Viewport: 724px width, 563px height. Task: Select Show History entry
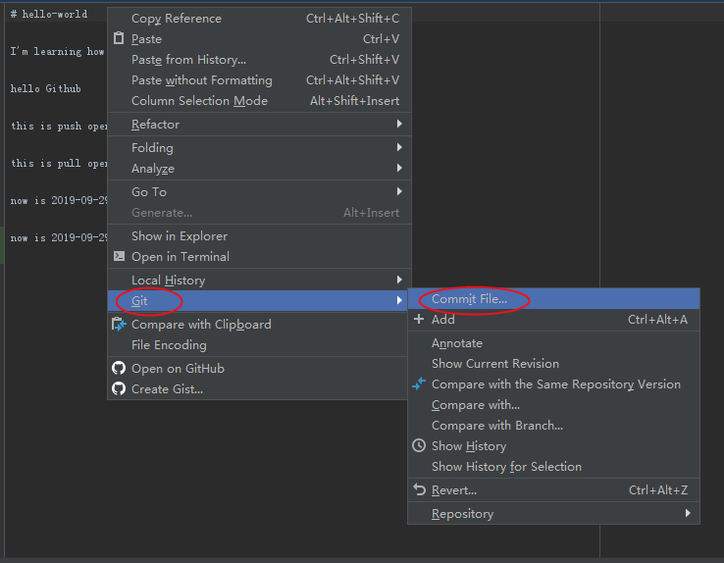point(553,445)
